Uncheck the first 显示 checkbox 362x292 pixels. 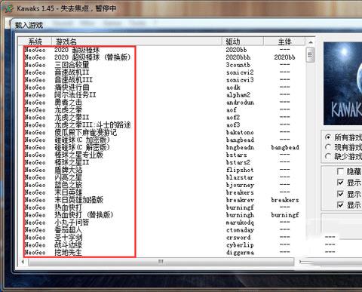pos(340,183)
